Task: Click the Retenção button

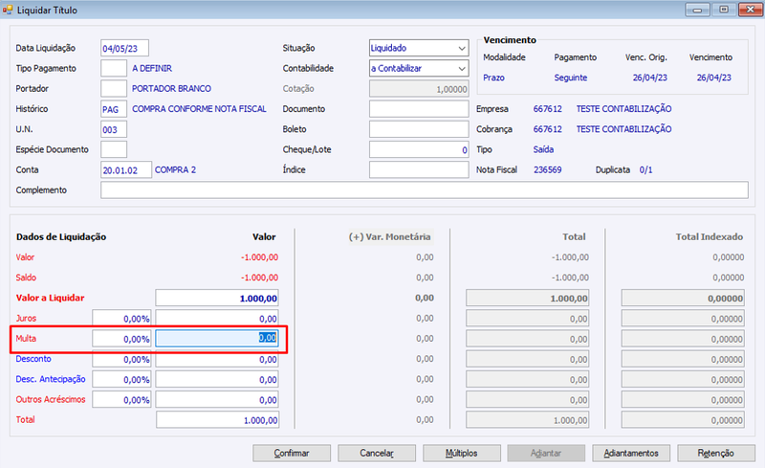Action: click(x=715, y=454)
